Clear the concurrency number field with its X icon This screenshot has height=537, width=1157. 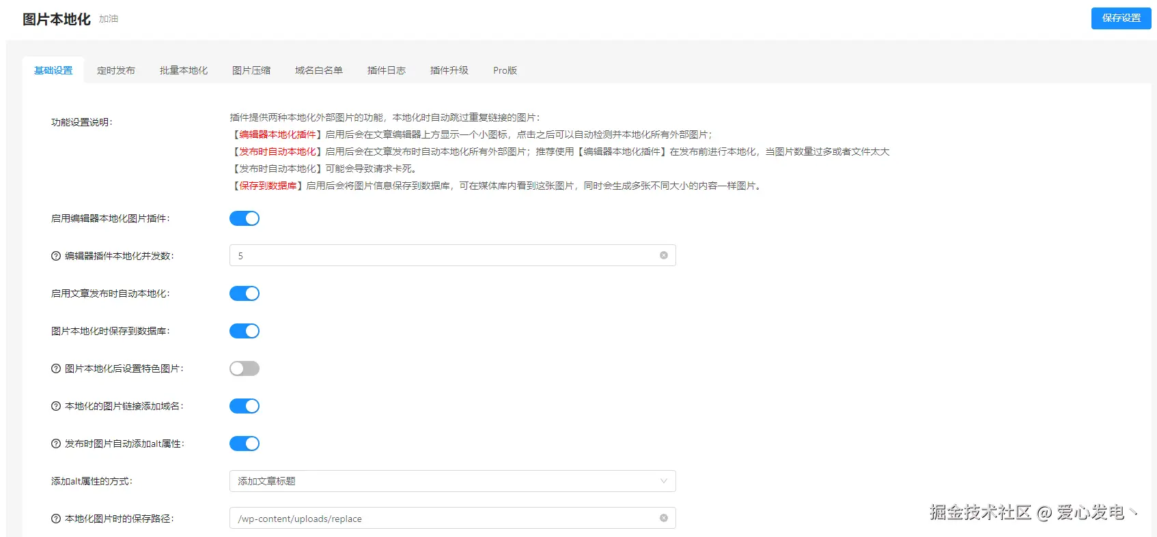(x=663, y=255)
